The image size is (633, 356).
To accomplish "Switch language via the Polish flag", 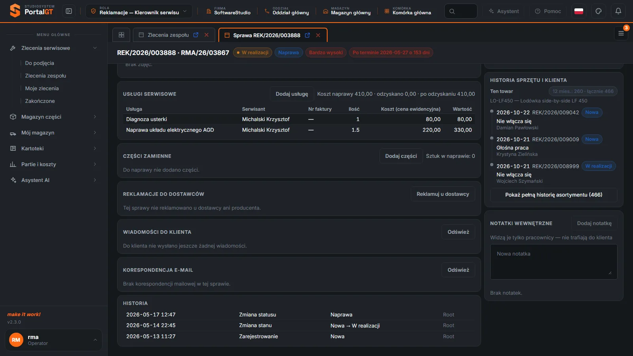I will point(579,11).
